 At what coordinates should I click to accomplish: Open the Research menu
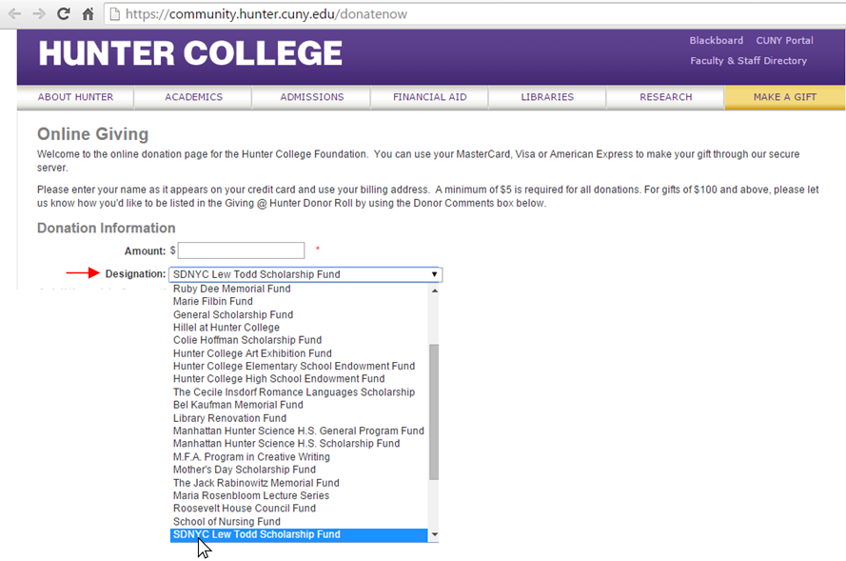tap(665, 97)
